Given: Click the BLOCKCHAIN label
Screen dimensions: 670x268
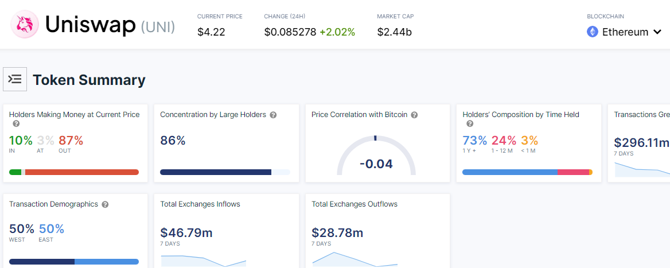Looking at the screenshot, I should point(606,16).
